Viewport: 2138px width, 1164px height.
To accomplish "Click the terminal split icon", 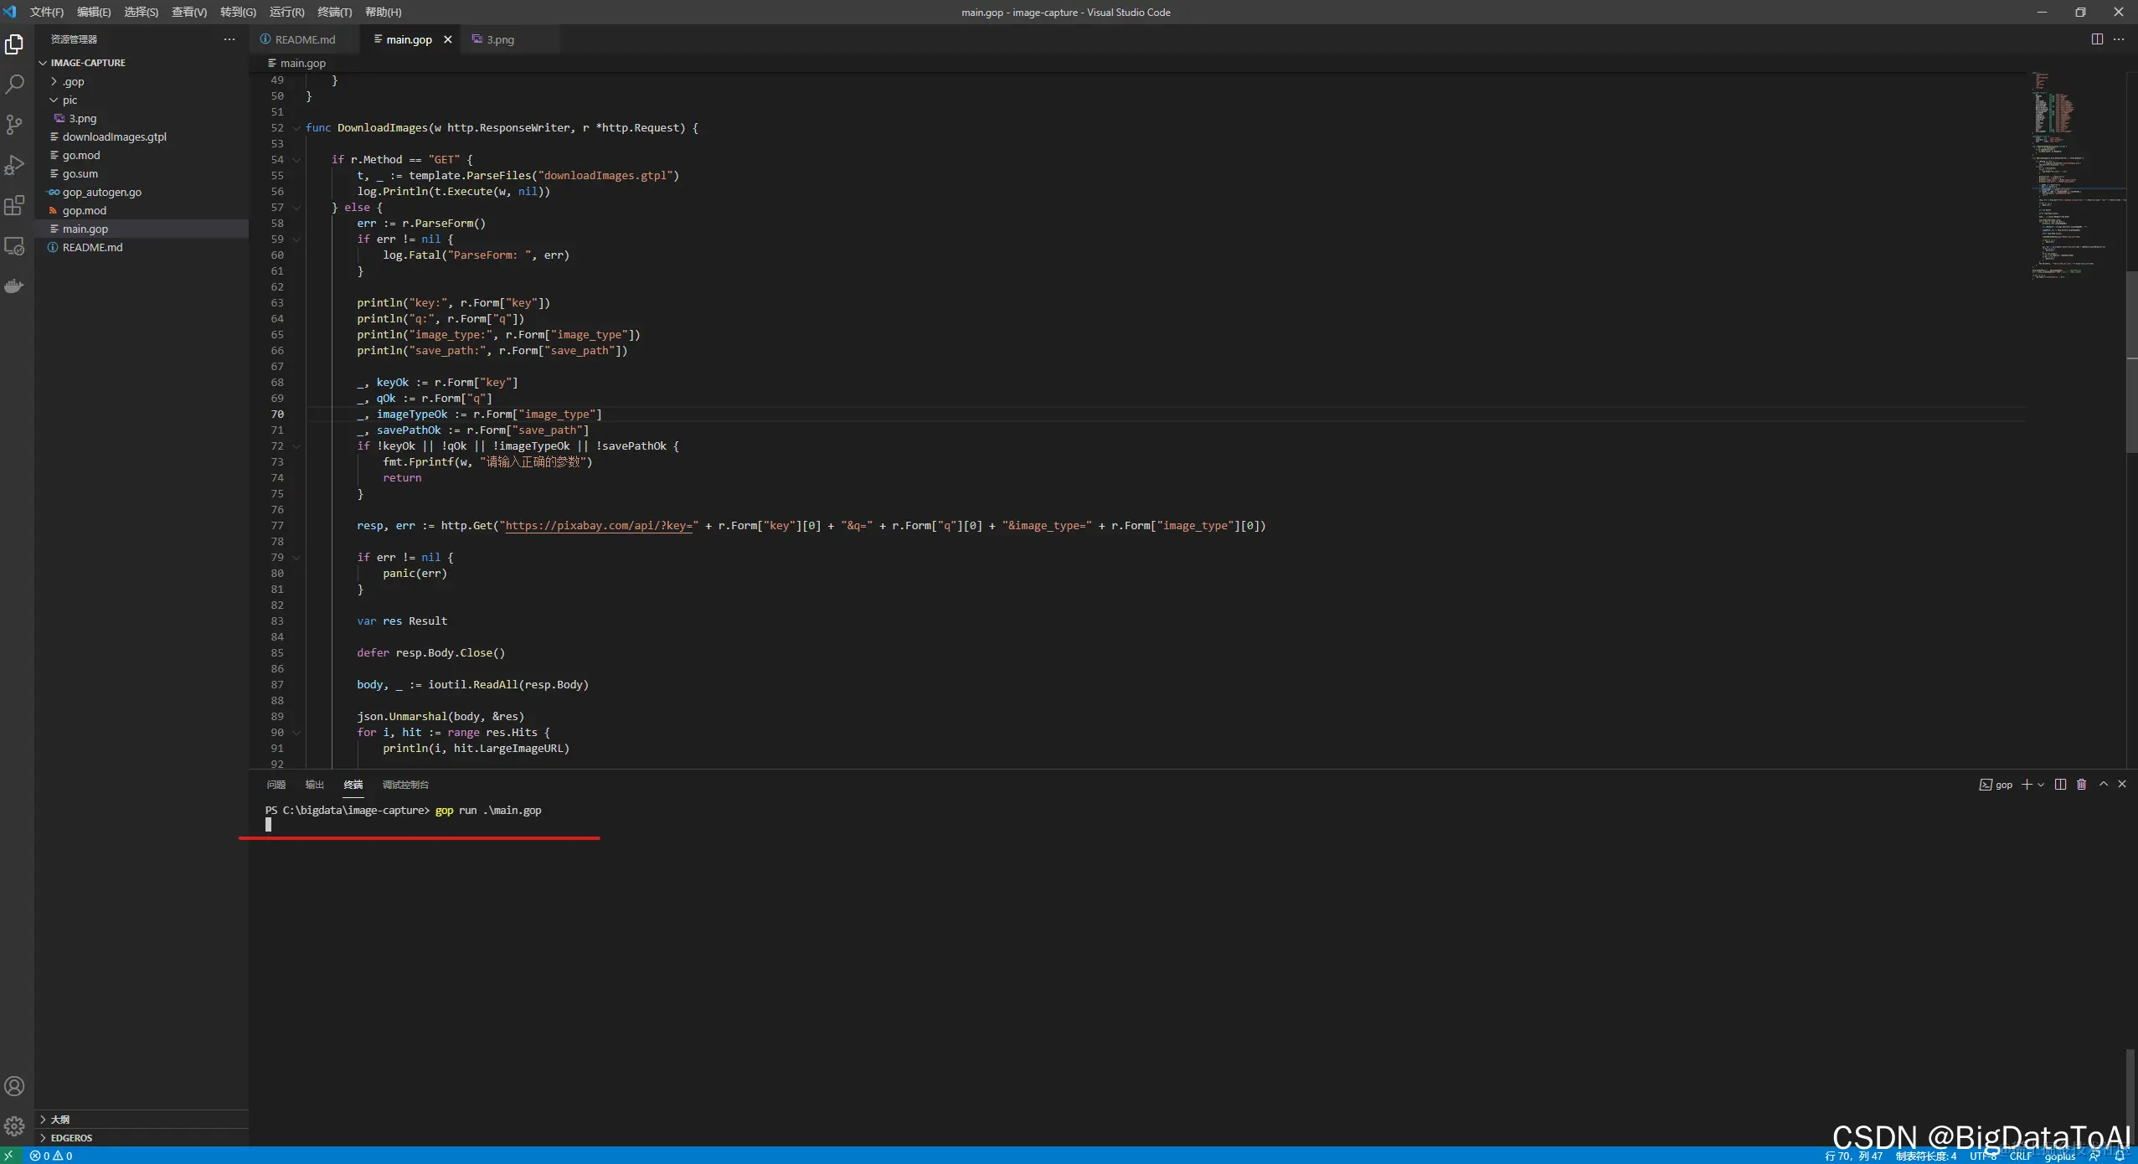I will [2060, 785].
